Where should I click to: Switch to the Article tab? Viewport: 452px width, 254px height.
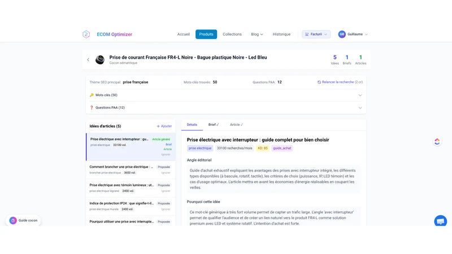[x=236, y=125]
